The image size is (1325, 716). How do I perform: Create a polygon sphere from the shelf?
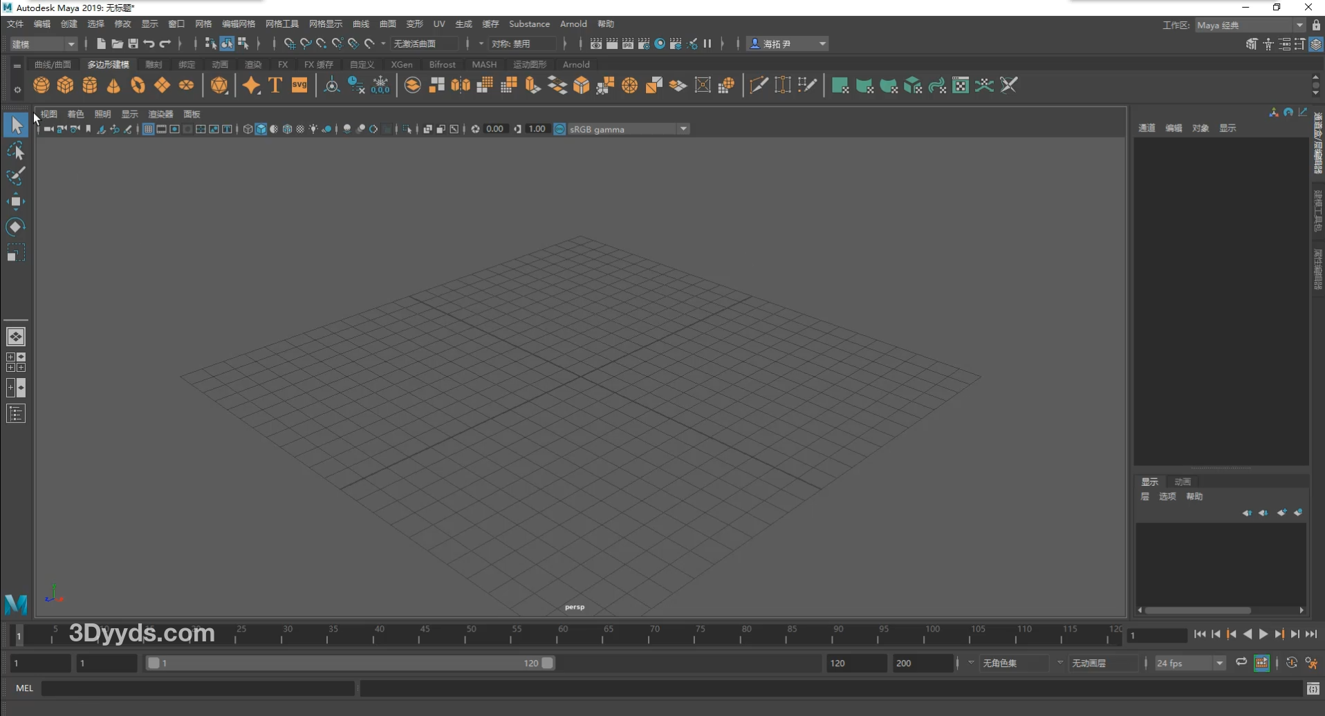[41, 85]
